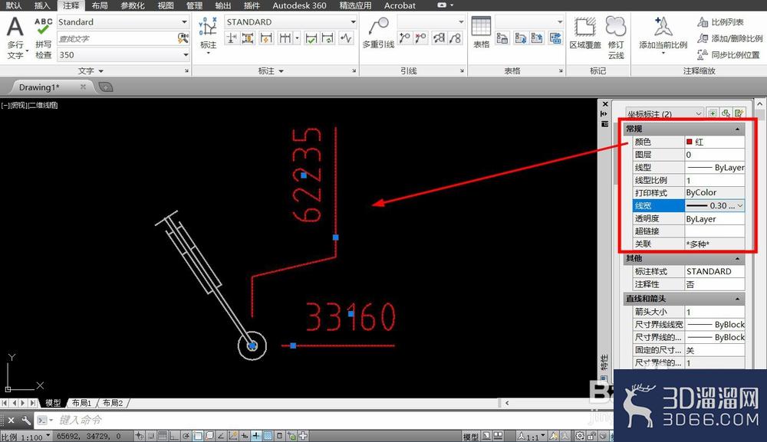Click the jogged linear dimension icon
Image resolution: width=767 pixels, height=442 pixels.
click(x=347, y=38)
